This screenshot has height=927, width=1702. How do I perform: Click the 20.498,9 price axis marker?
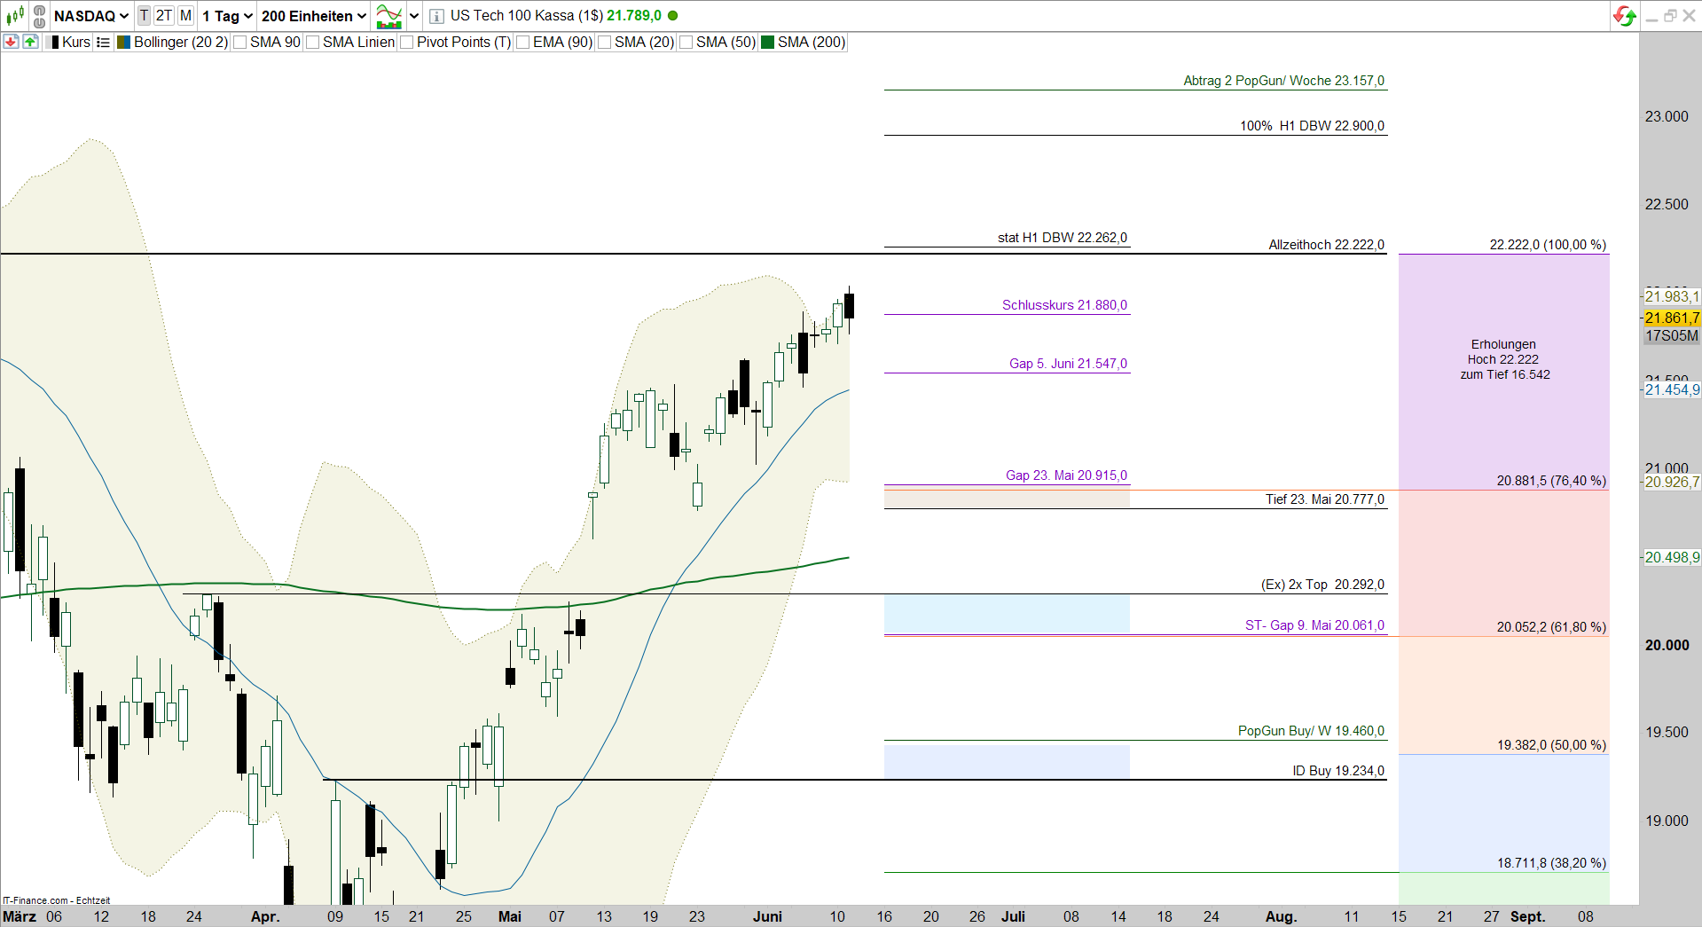click(x=1672, y=557)
